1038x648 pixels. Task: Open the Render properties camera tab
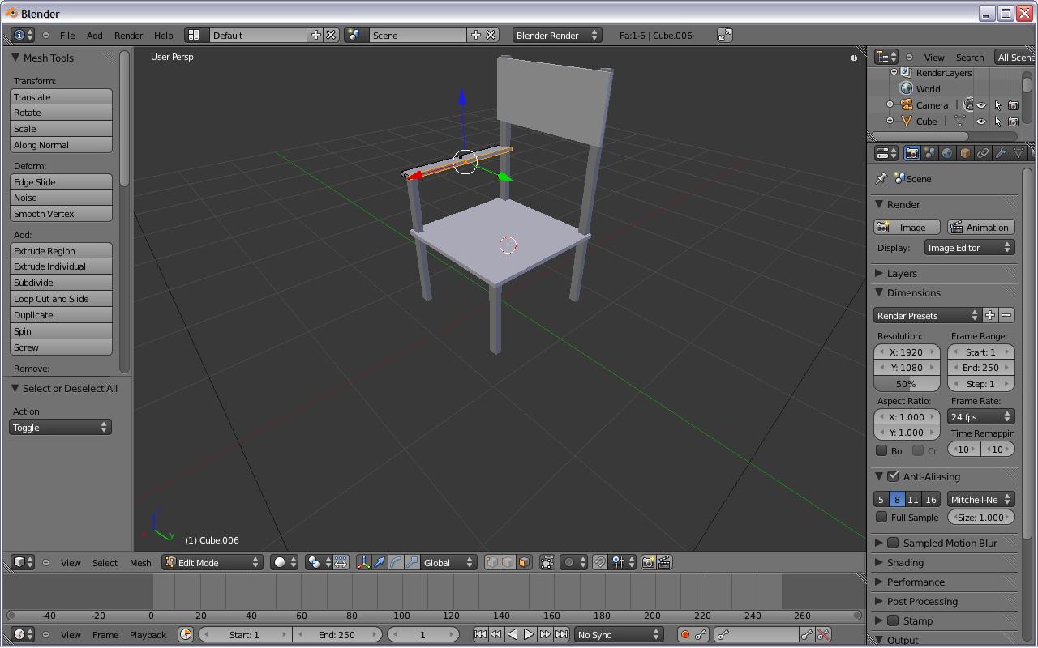(911, 153)
